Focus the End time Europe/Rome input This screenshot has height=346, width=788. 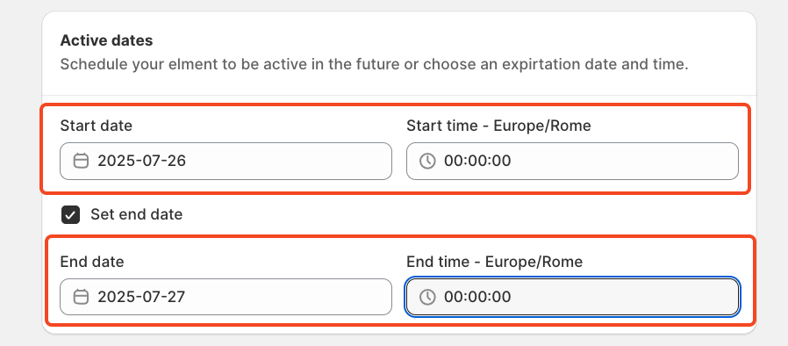pyautogui.click(x=572, y=297)
